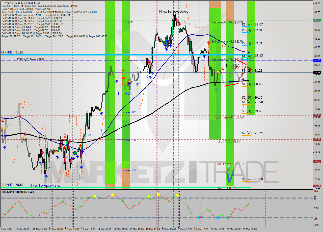This screenshot has width=323, height=232.
Task: Select the 'Sell 100 | 78.57' label
Action: coord(229,142)
